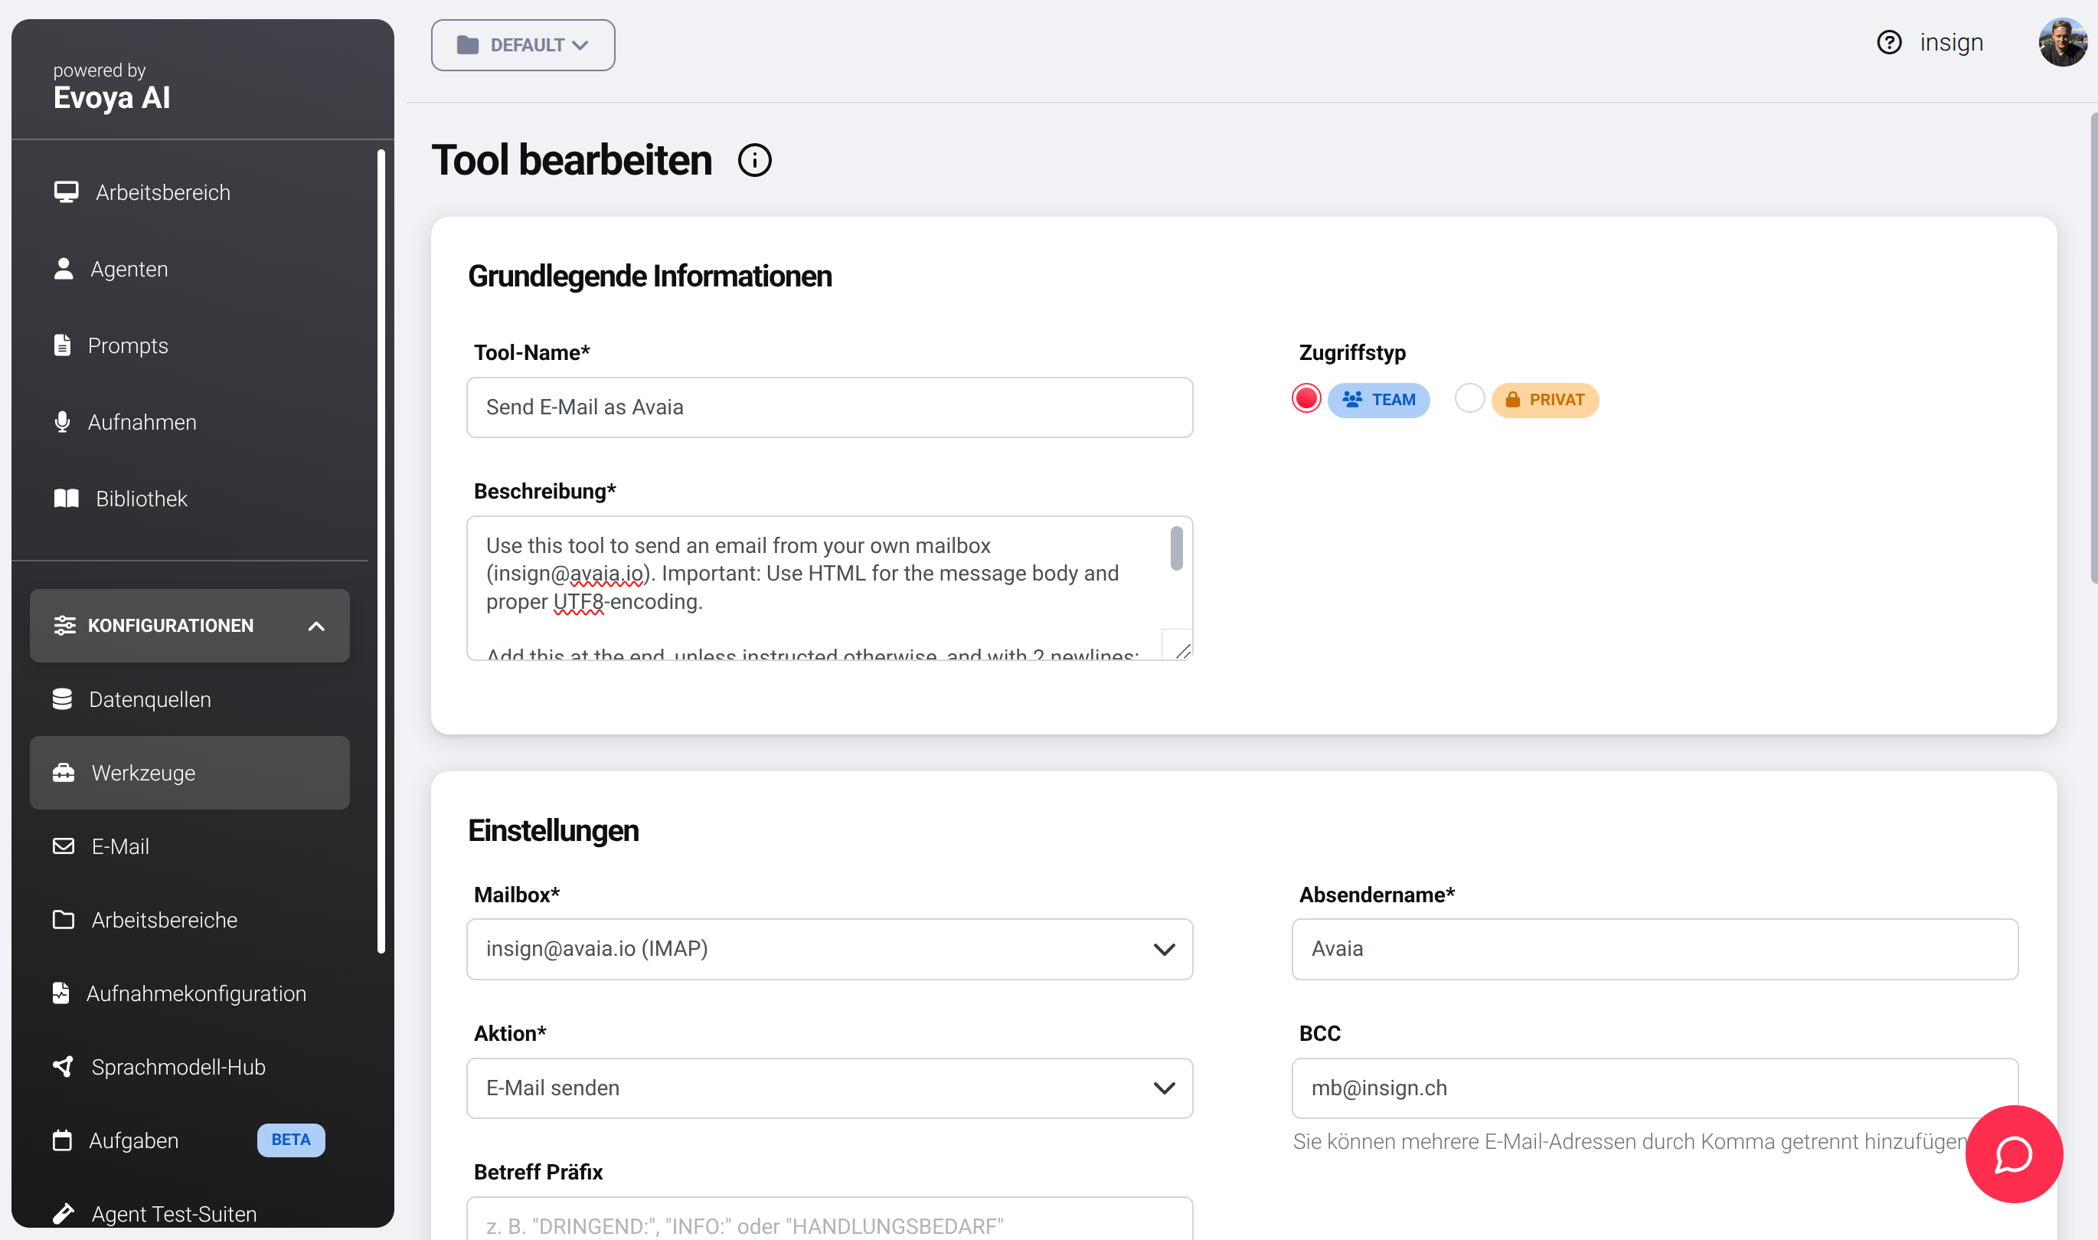Image resolution: width=2098 pixels, height=1240 pixels.
Task: Click the Datenquellen database icon
Action: pos(63,699)
